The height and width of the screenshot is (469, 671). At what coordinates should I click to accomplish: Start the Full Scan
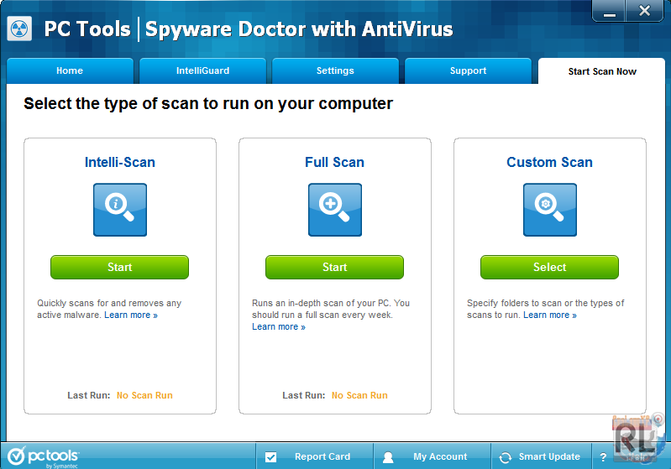click(x=334, y=268)
